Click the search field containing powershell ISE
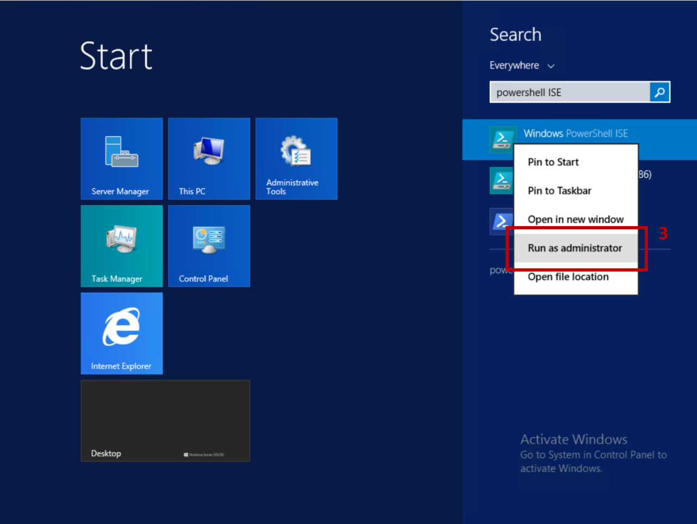697x524 pixels. click(x=570, y=92)
